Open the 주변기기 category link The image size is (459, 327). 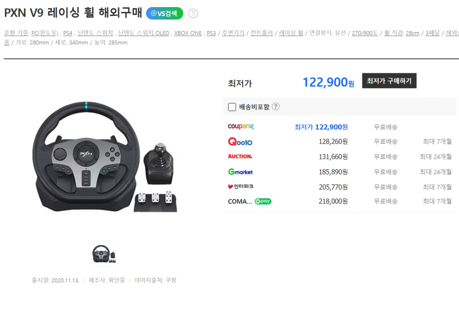pos(233,33)
